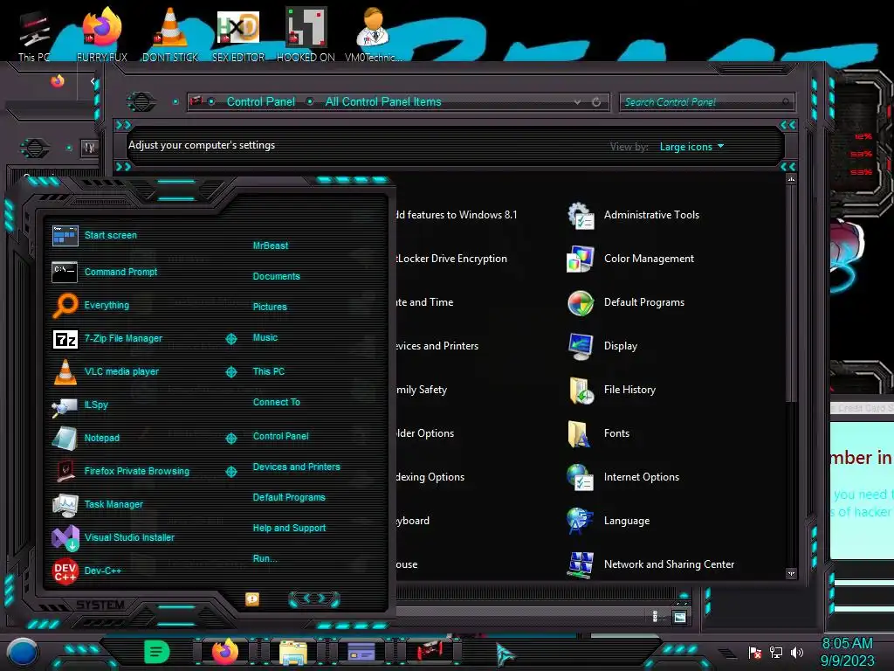Expand the address bar history dropdown arrow
The width and height of the screenshot is (894, 671).
pyautogui.click(x=578, y=102)
